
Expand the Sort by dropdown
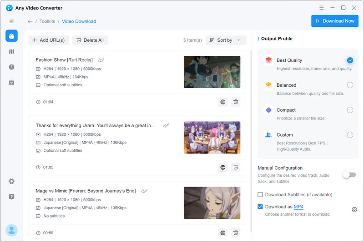(x=226, y=40)
